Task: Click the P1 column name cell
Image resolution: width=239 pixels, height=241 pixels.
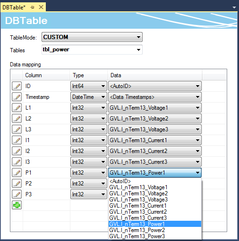Action: click(x=46, y=173)
